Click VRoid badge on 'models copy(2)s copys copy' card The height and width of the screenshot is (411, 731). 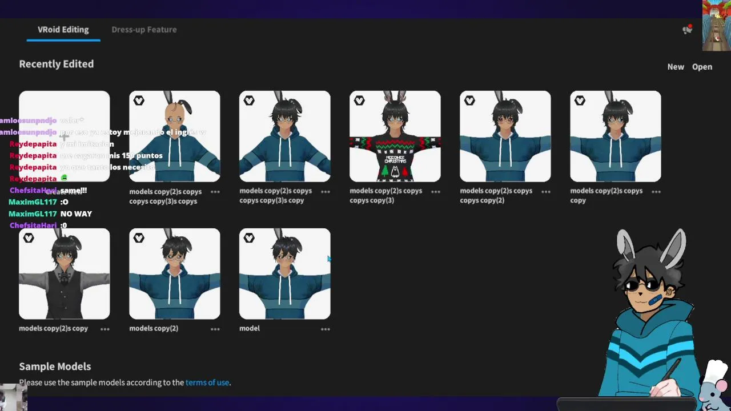click(580, 100)
